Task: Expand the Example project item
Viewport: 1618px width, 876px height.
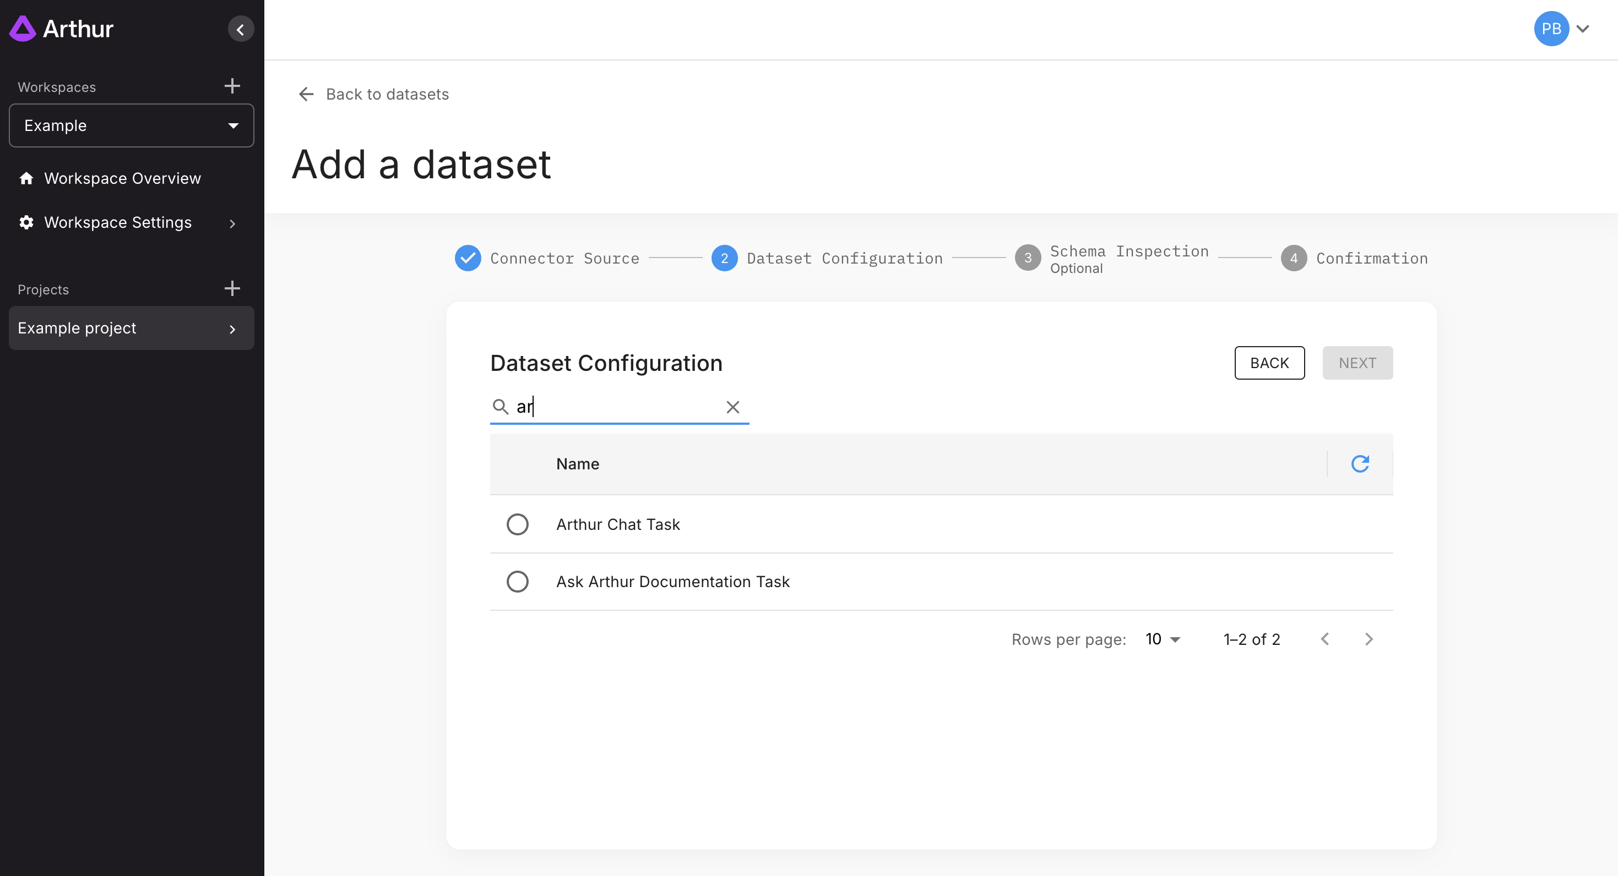Action: coord(232,329)
